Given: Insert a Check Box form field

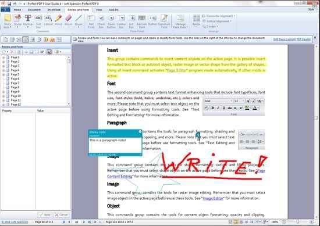Looking at the screenshot, I should (101, 21).
